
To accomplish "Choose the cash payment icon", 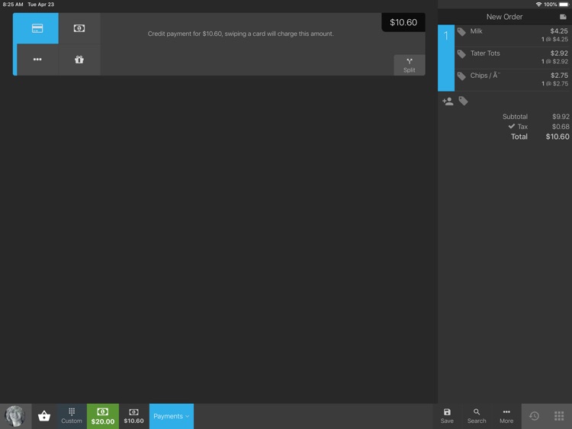I will point(79,28).
